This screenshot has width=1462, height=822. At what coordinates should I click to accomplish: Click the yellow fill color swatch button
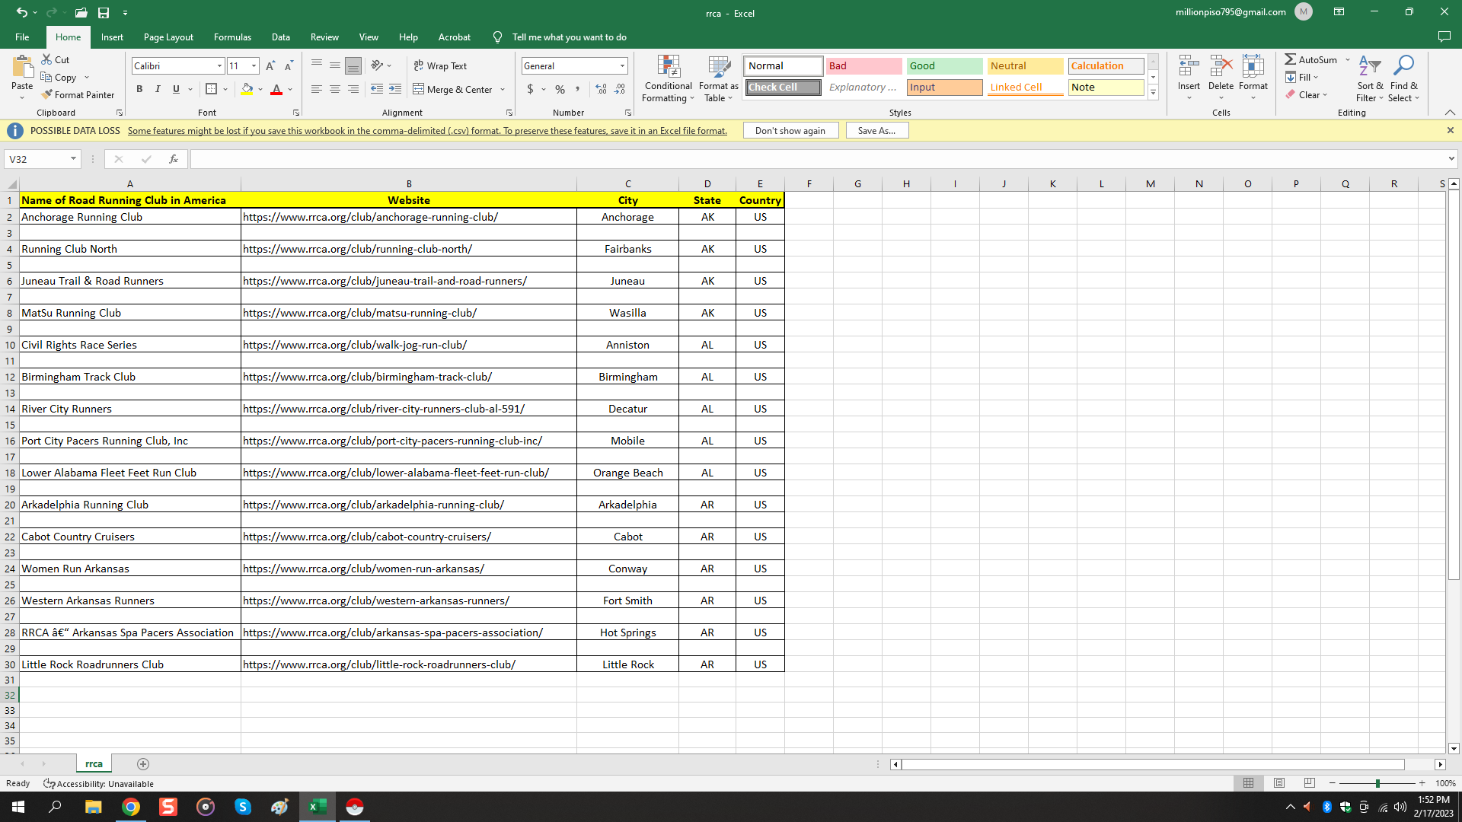click(x=247, y=89)
